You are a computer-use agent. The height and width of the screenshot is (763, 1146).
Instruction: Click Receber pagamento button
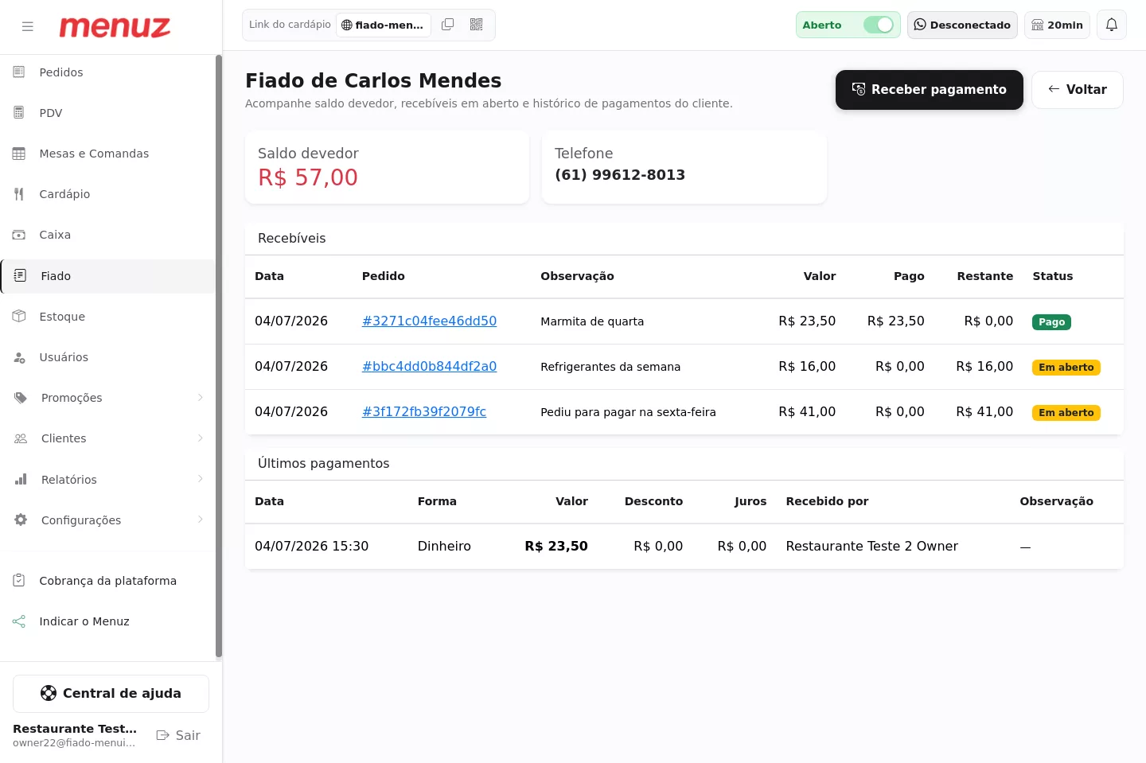(929, 90)
